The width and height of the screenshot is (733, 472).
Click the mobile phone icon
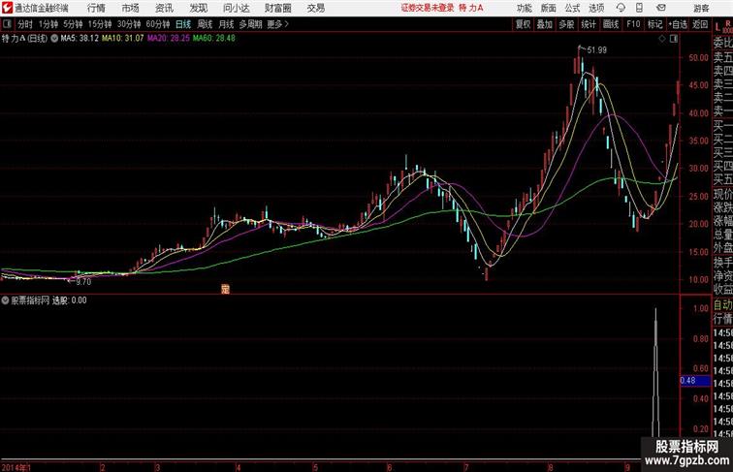[639, 8]
